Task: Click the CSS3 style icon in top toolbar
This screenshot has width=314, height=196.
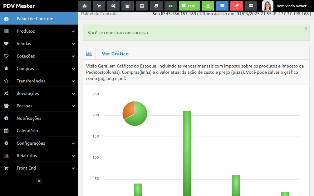Action: [x=156, y=6]
